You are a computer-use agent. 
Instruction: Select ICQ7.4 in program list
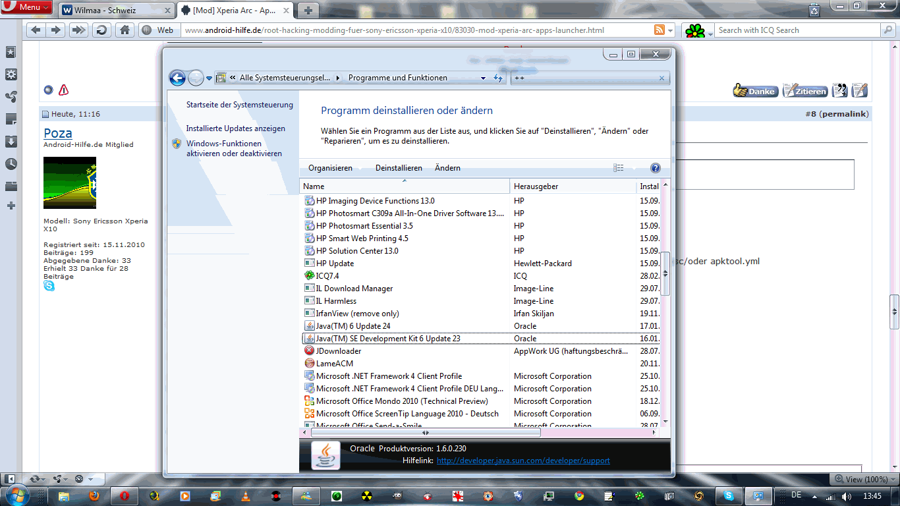[x=481, y=276]
